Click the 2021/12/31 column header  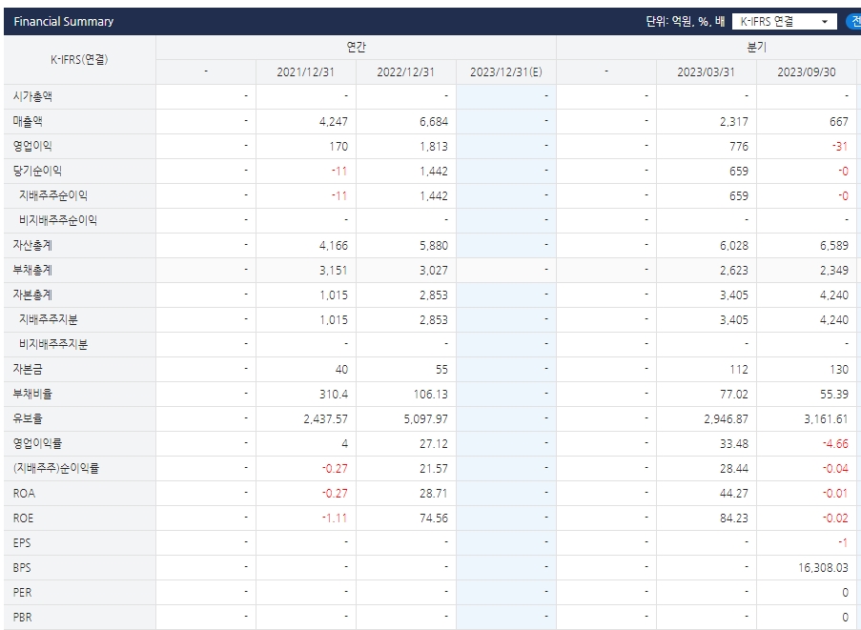305,71
